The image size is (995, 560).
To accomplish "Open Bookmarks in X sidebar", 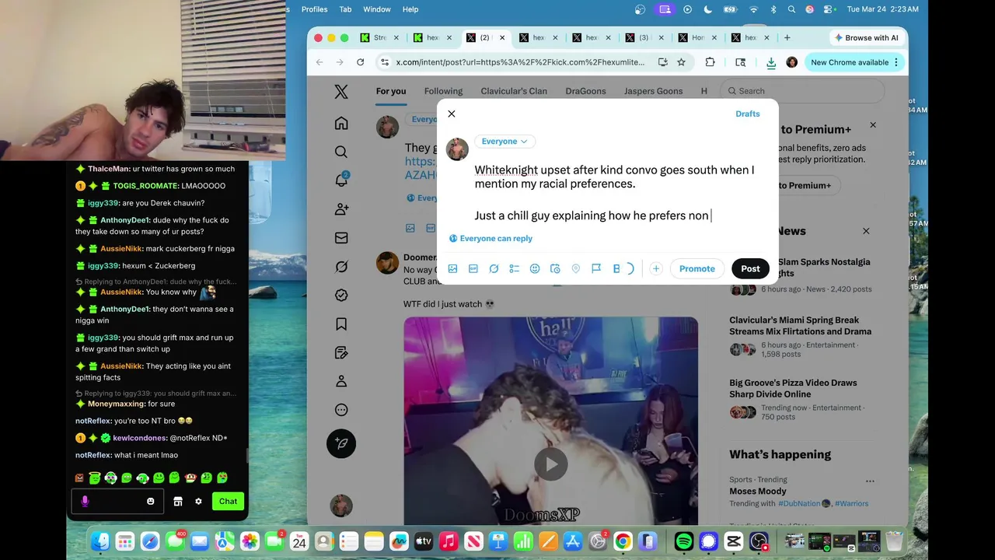I will 341,324.
